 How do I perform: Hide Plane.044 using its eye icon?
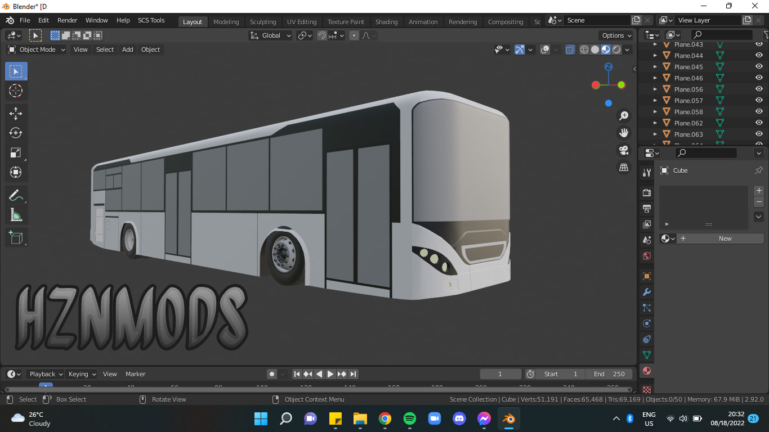click(x=759, y=56)
